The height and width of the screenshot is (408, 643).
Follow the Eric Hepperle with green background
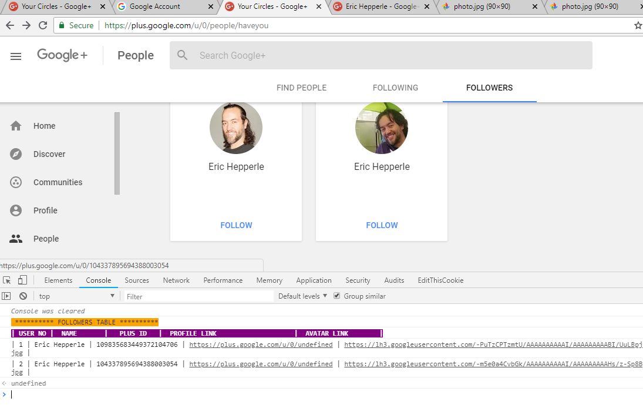point(382,225)
